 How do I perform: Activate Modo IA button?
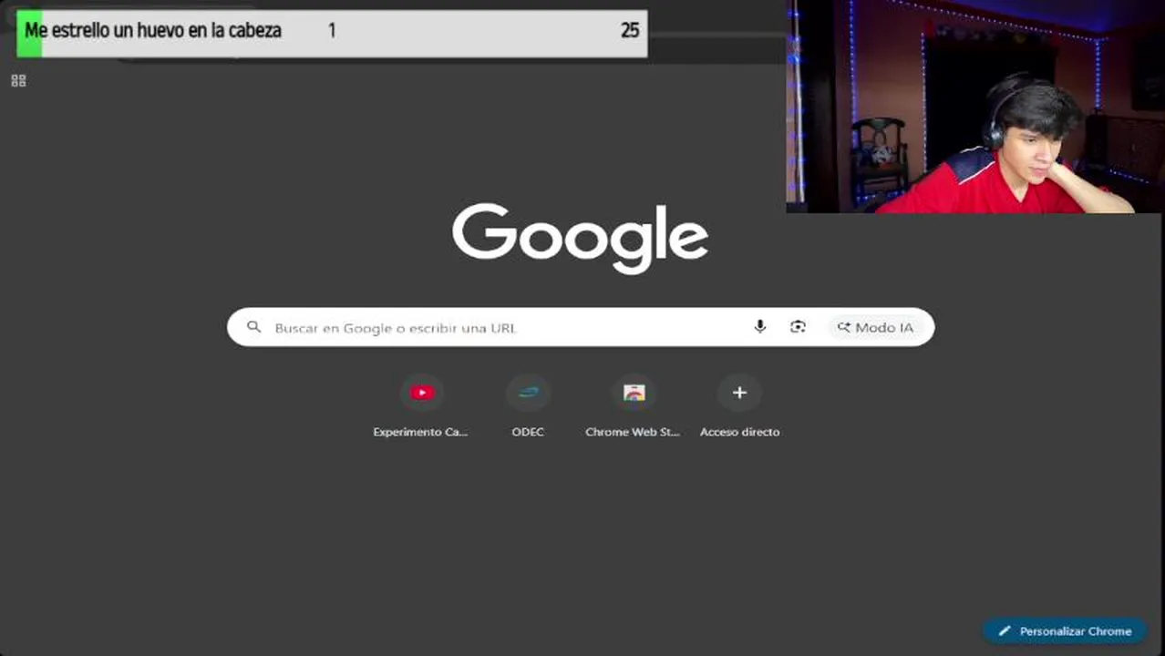(x=875, y=327)
